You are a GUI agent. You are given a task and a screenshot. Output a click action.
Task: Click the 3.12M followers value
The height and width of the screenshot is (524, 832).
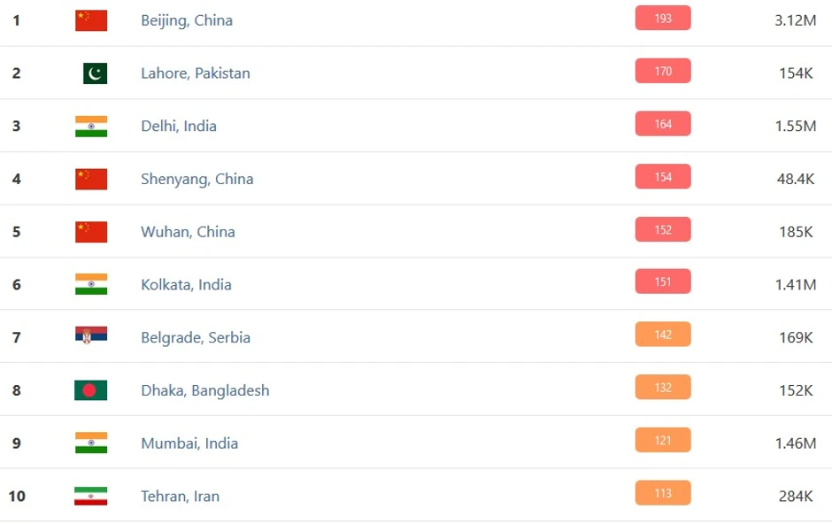[794, 20]
